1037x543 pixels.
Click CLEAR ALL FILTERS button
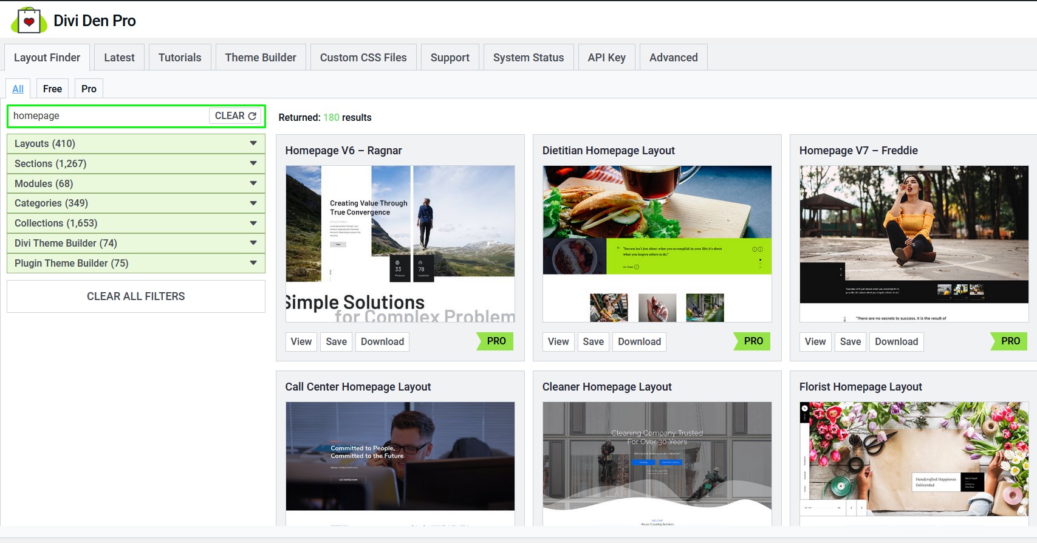(136, 296)
